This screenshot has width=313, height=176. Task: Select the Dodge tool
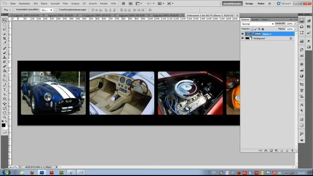point(4,80)
